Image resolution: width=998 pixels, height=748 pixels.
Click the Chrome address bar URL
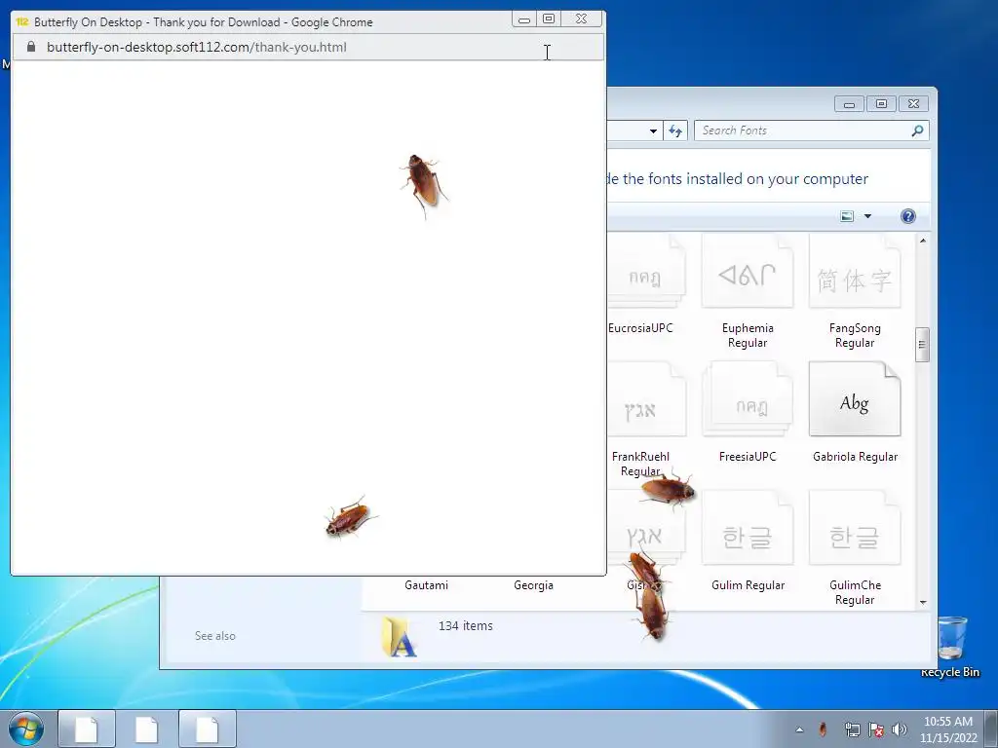pyautogui.click(x=197, y=47)
